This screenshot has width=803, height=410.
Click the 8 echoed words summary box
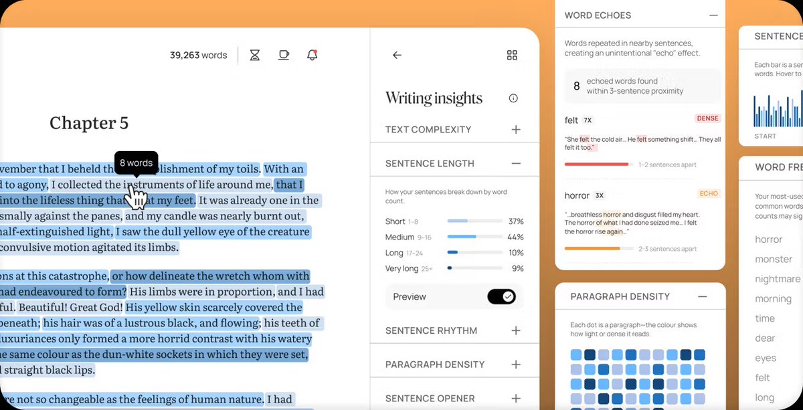point(642,86)
